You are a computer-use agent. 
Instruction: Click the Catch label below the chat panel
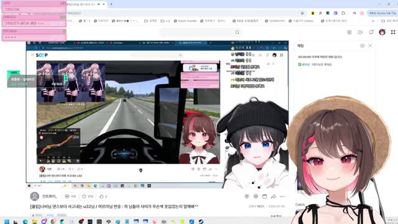pos(300,205)
